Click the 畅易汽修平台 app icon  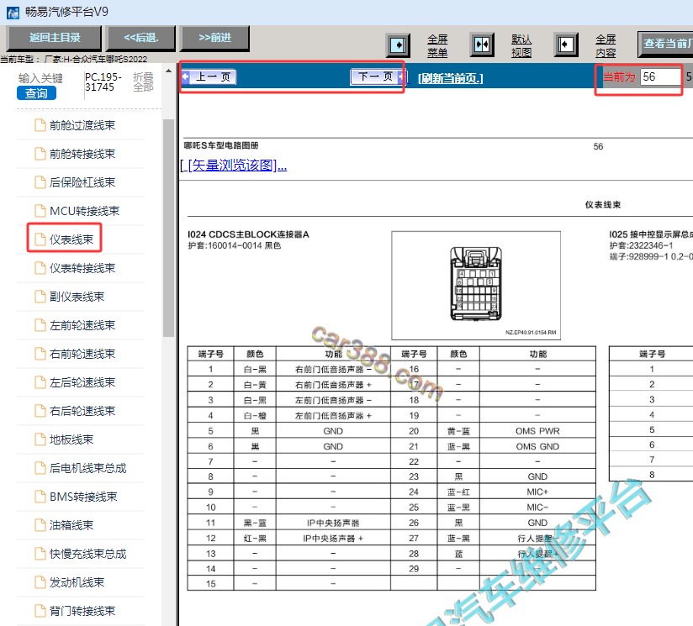tap(13, 13)
